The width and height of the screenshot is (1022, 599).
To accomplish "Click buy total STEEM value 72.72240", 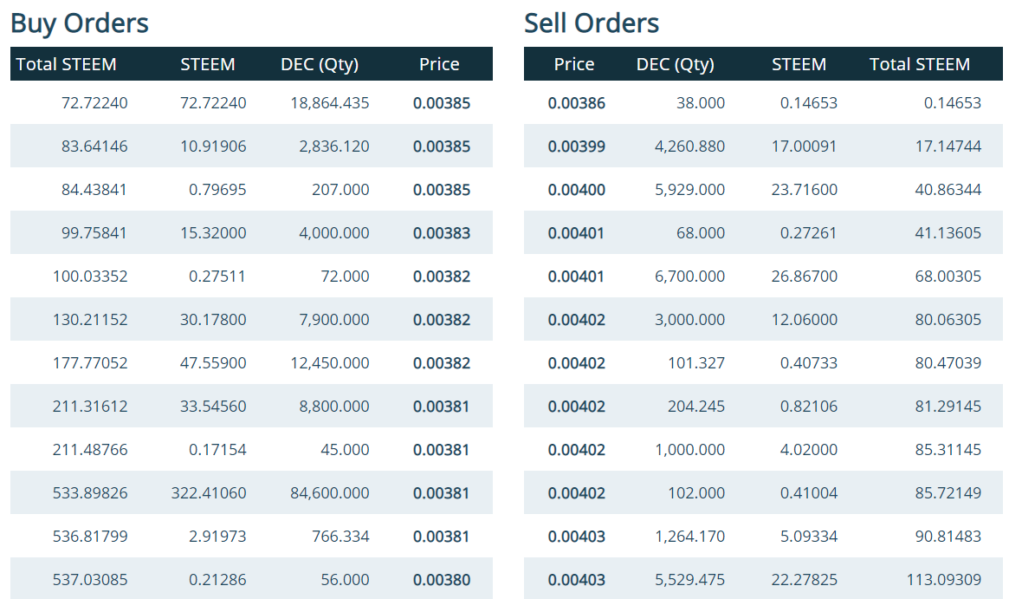I will coord(94,102).
